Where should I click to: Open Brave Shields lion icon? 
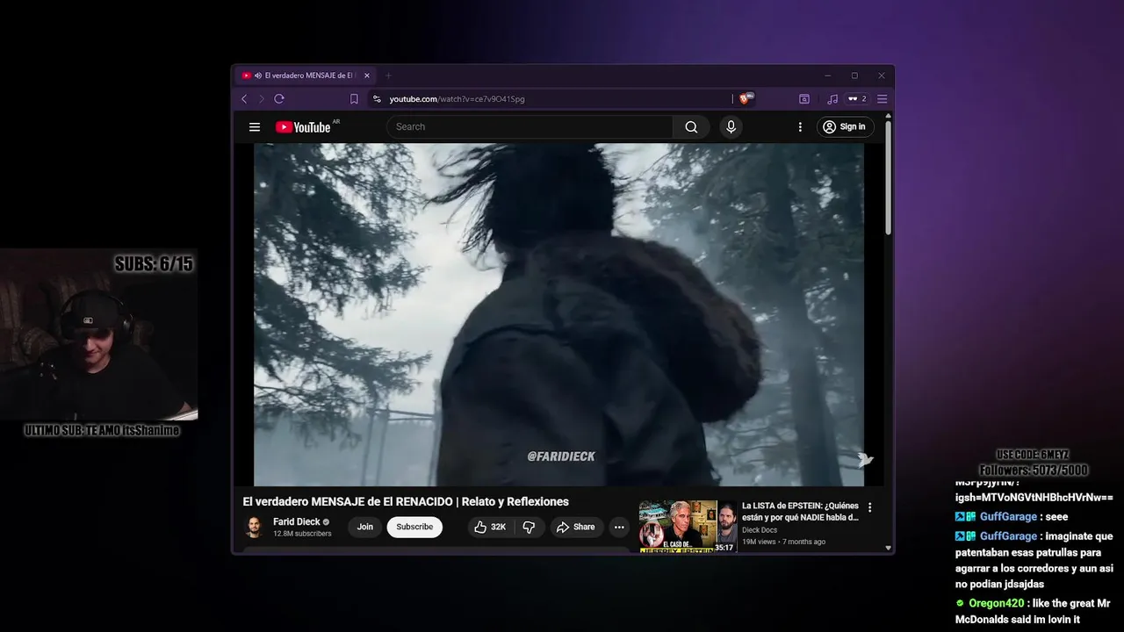tap(746, 99)
